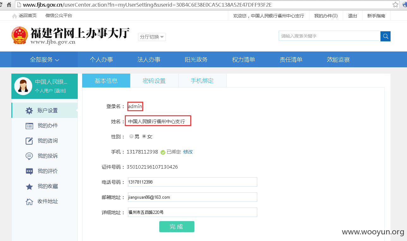Open 法人办事 navigation item

tap(149, 59)
